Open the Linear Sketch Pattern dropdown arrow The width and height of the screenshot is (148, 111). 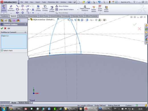point(78,10)
